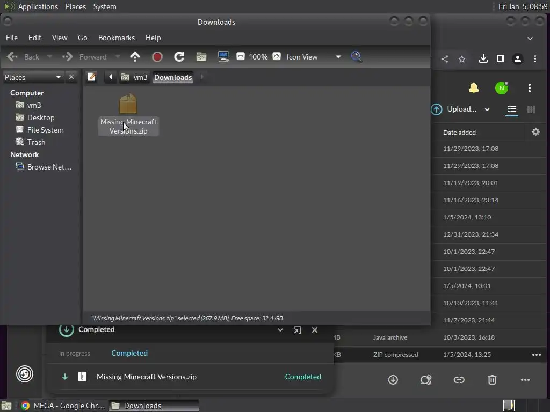Bookmark the page with star icon
This screenshot has height=412, width=550.
(x=462, y=59)
